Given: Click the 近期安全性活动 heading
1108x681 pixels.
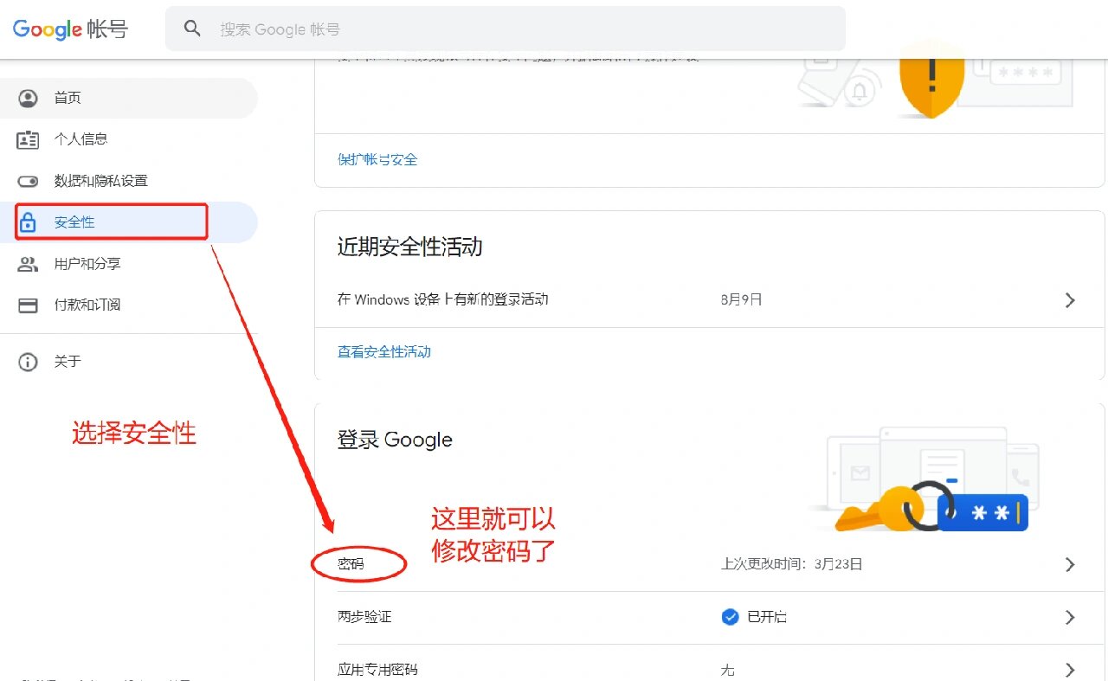Looking at the screenshot, I should pos(410,247).
